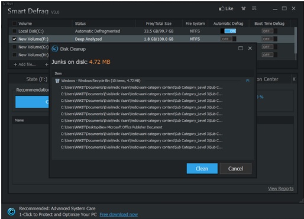Screen dimensions: 304x219
Task: Click the 1.8 GB/100.0 GB size cell
Action: coord(159,39)
